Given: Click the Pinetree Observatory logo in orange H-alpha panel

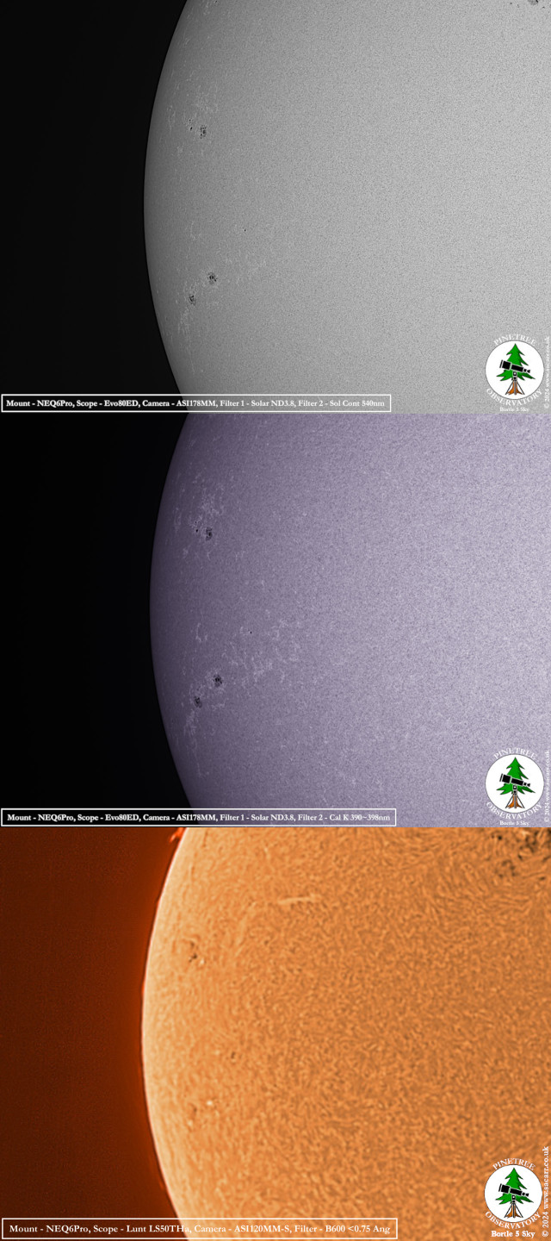Looking at the screenshot, I should point(513,1198).
